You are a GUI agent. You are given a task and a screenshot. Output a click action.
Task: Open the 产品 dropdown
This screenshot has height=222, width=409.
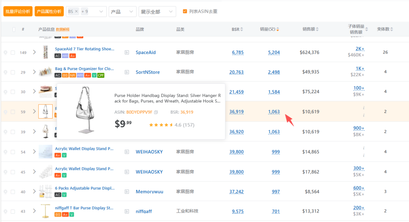click(x=122, y=12)
